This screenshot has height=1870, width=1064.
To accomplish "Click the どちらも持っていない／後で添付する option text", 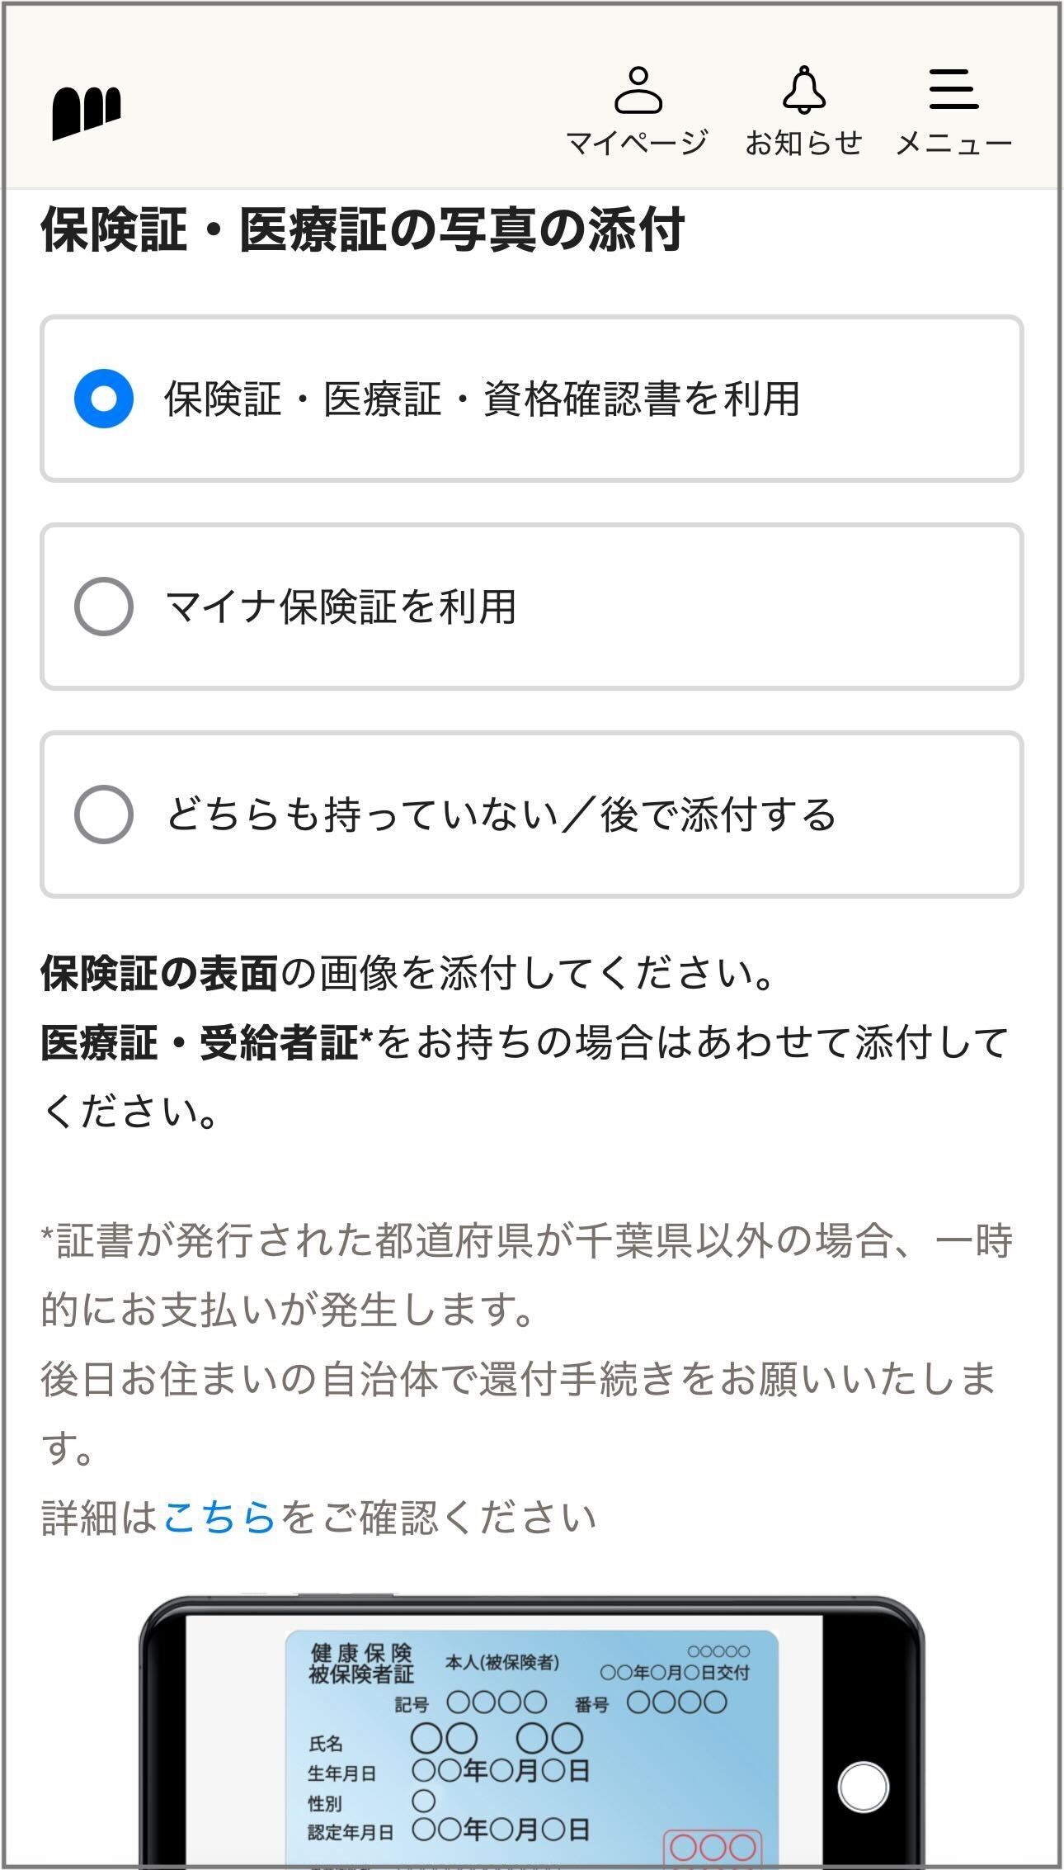I will point(501,815).
